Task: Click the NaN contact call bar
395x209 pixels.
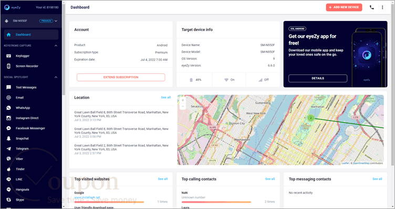Action: pyautogui.click(x=216, y=202)
